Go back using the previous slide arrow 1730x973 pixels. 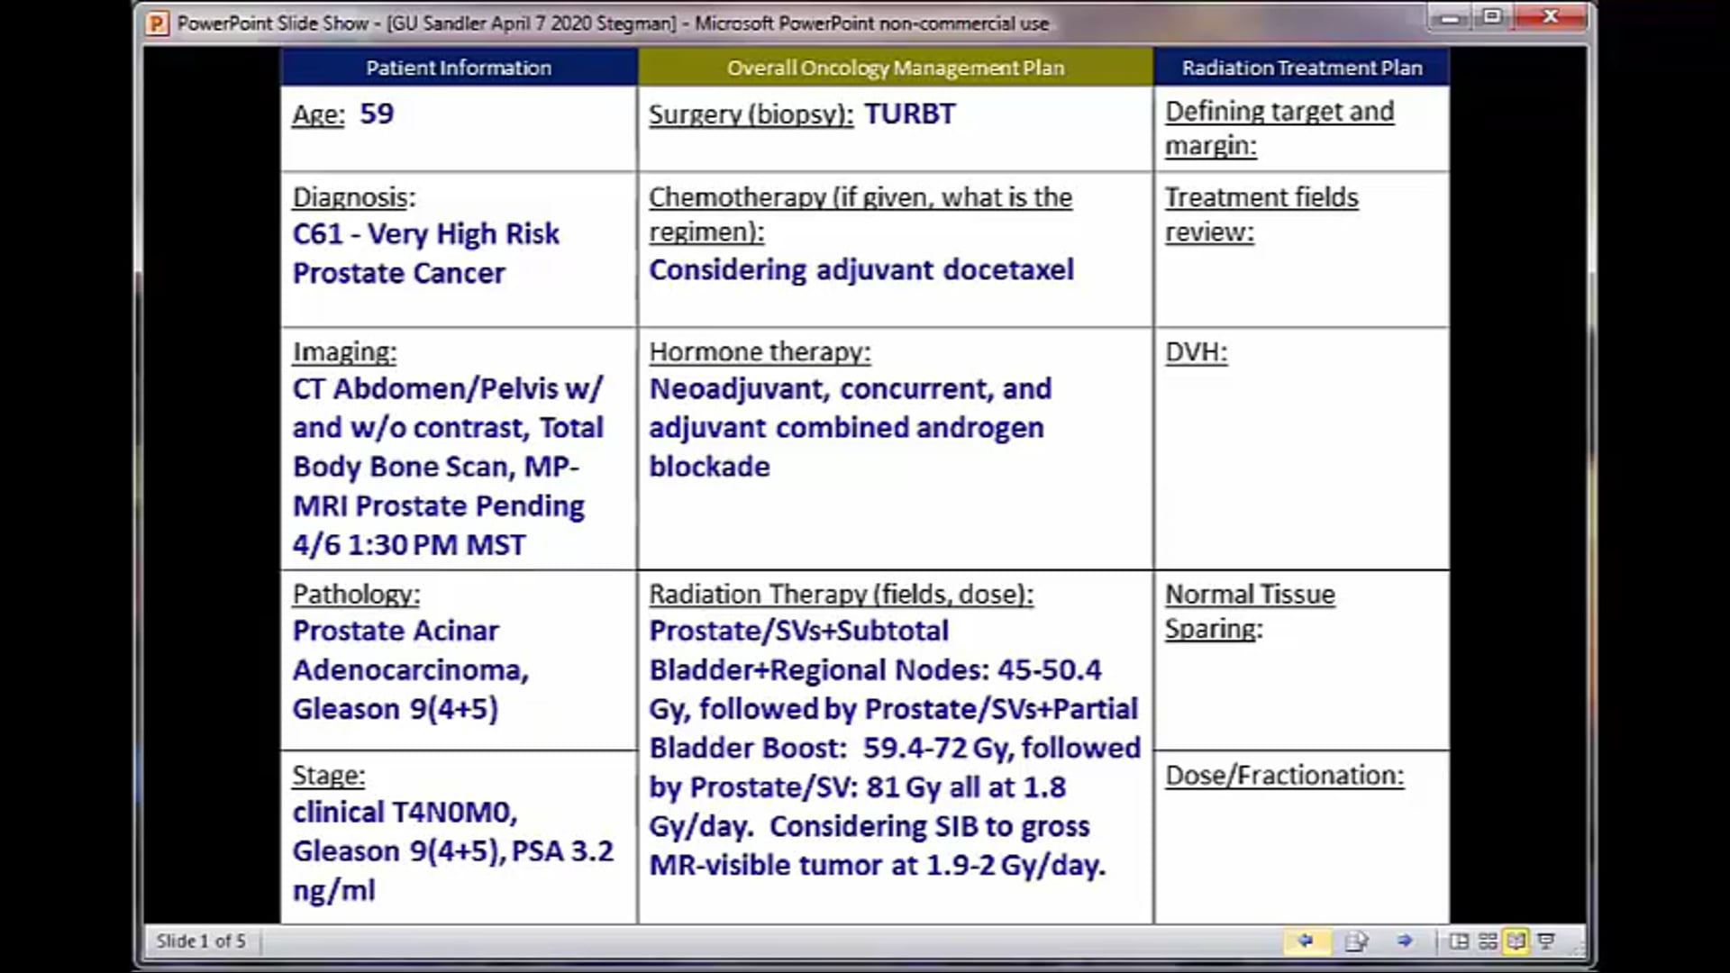[1307, 941]
